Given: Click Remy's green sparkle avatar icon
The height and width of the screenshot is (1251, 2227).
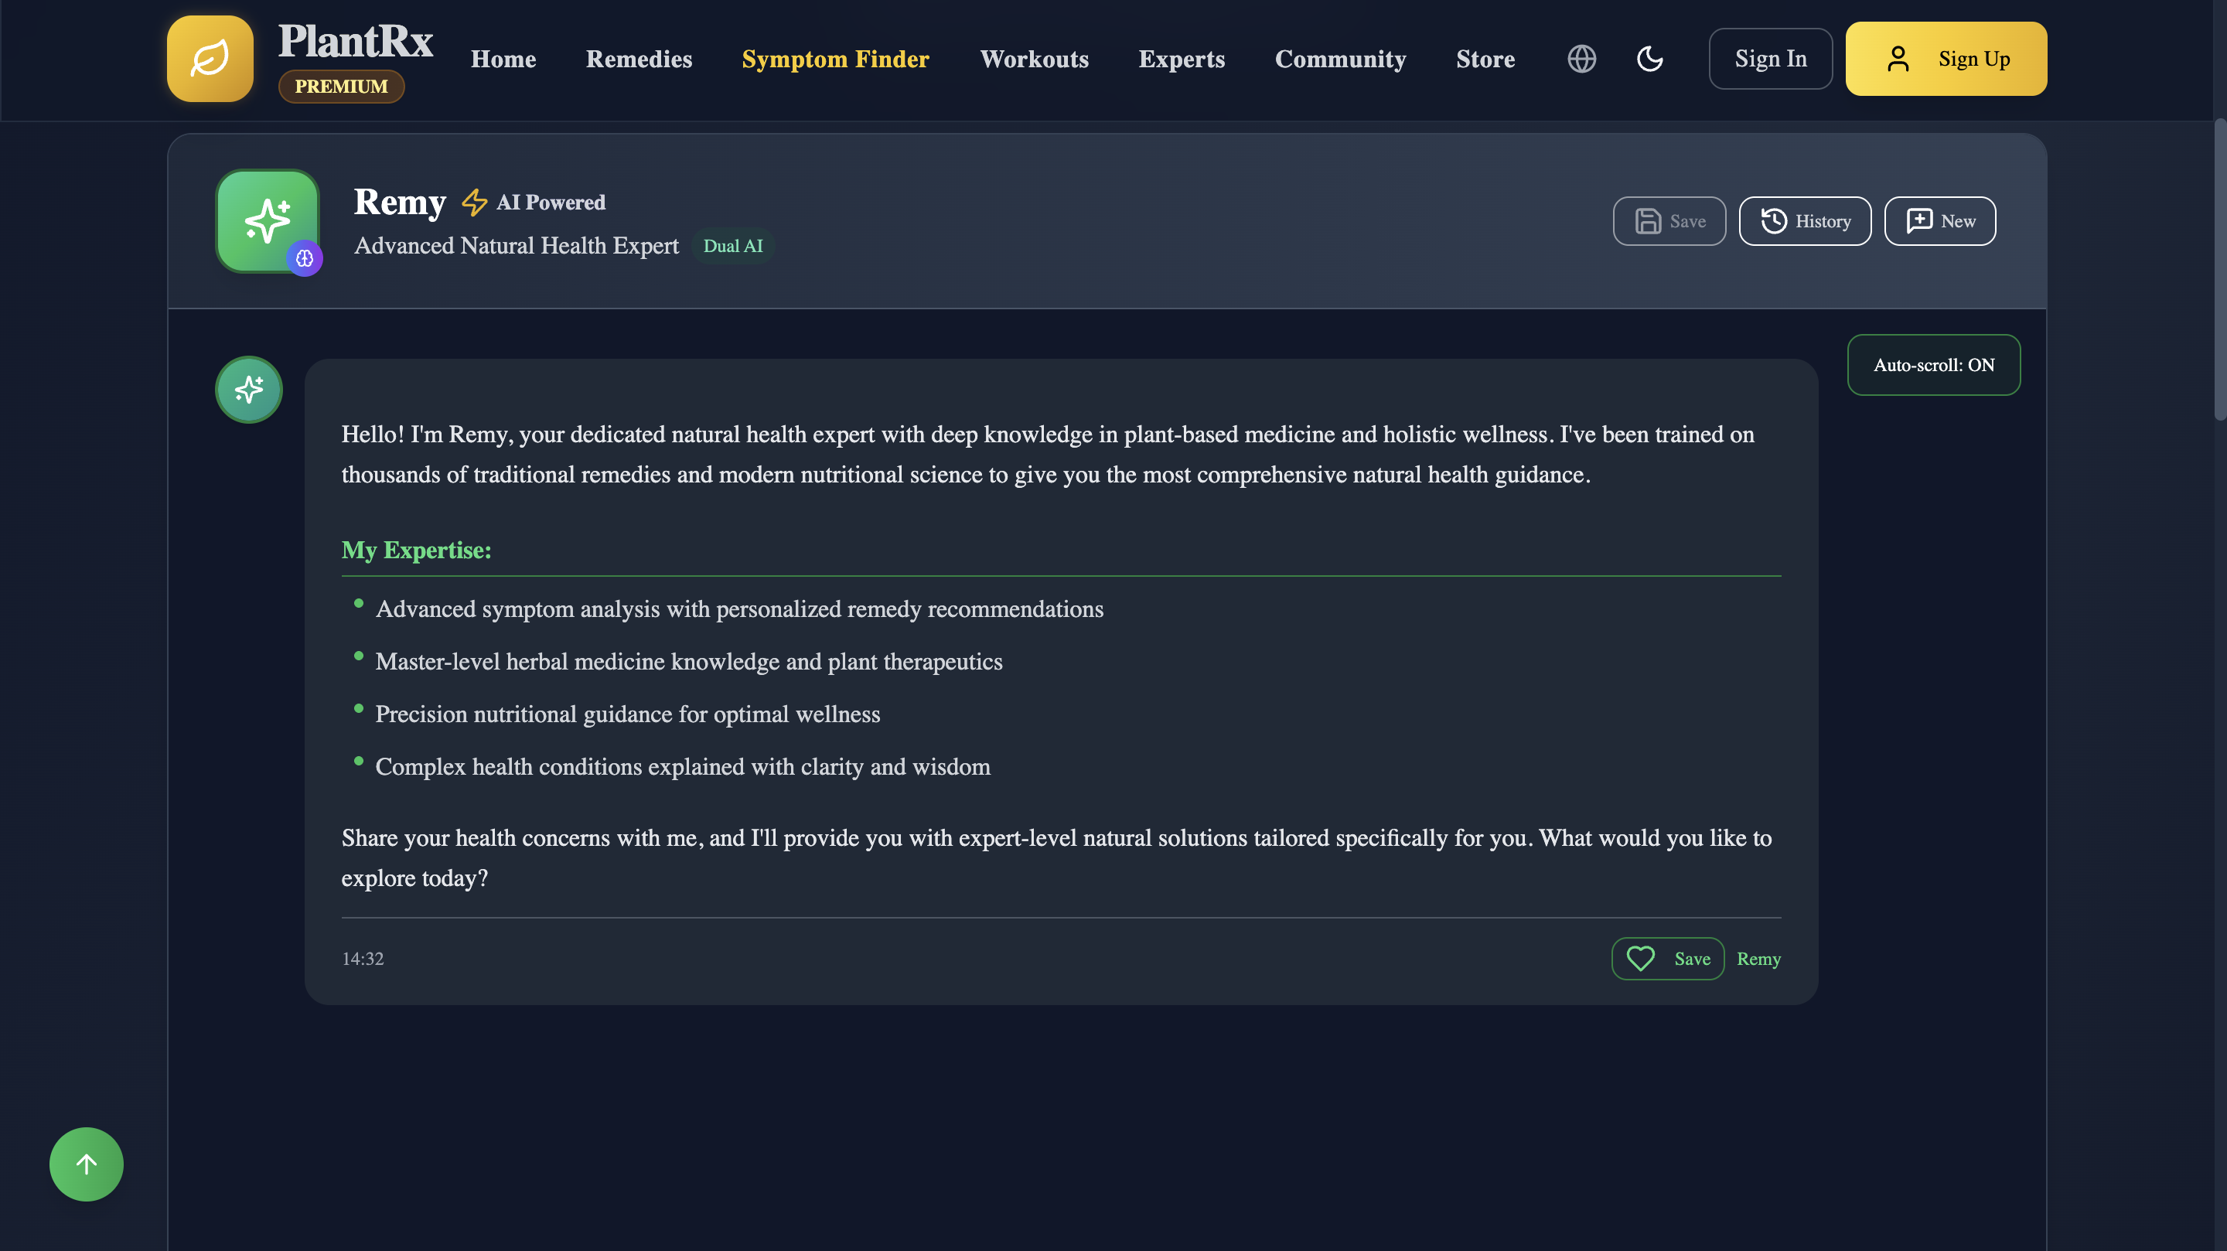Looking at the screenshot, I should pyautogui.click(x=268, y=221).
